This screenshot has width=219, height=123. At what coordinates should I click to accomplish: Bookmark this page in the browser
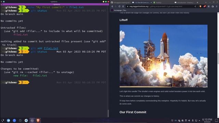click(123, 6)
